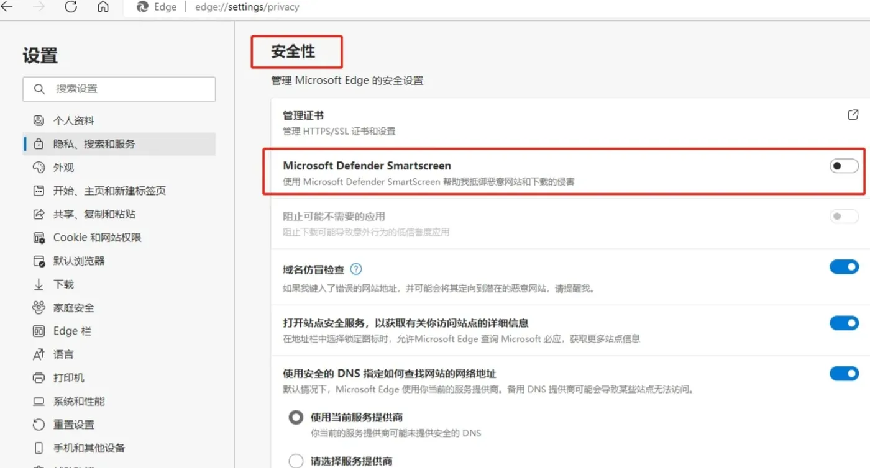The image size is (870, 468).
Task: Click the 个人资料 profile icon
Action: point(39,120)
